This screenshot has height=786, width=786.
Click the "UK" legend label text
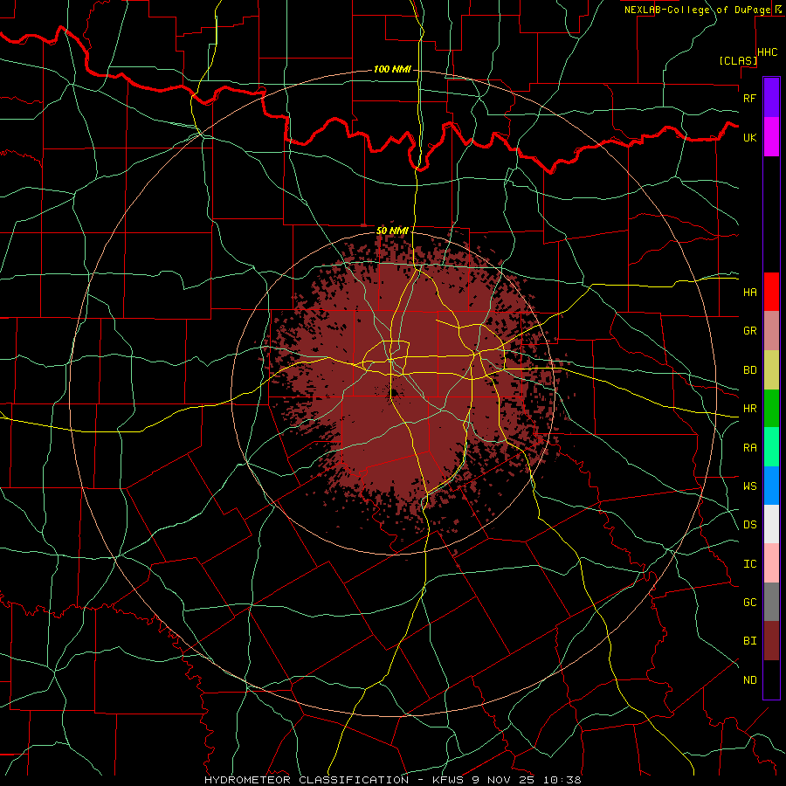[749, 137]
